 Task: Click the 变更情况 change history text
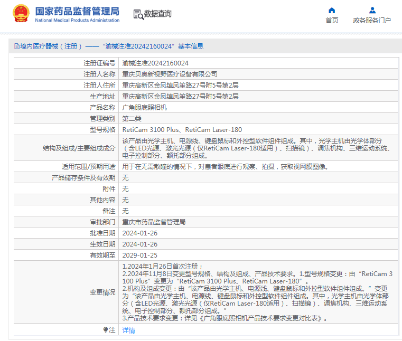[x=257, y=292]
